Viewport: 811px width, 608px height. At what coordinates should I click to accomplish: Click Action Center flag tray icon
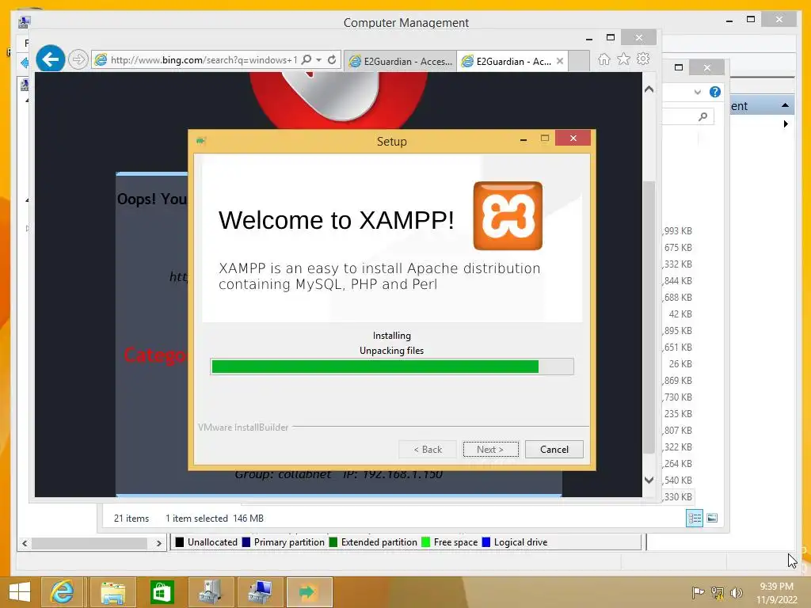coord(698,593)
